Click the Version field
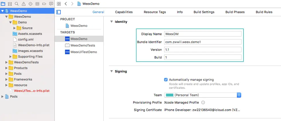 click(x=203, y=50)
